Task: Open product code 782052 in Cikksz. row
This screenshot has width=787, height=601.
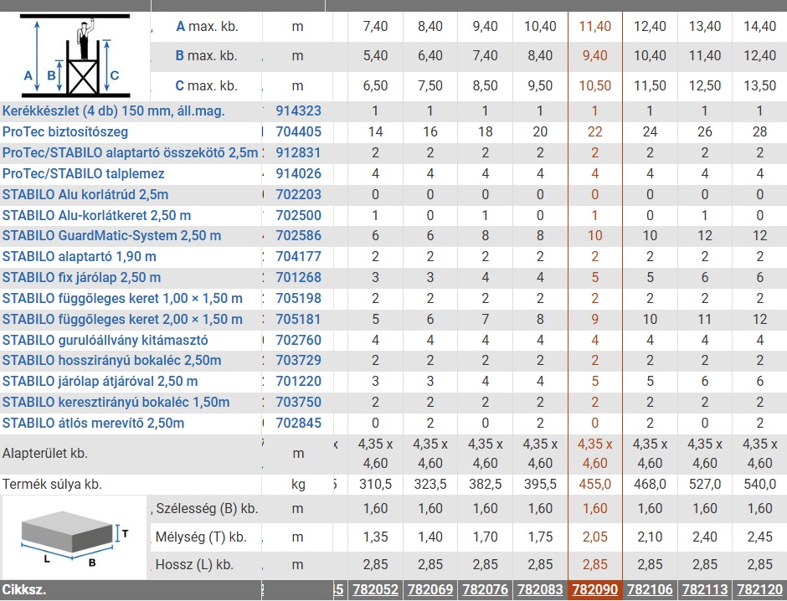Action: 375,589
